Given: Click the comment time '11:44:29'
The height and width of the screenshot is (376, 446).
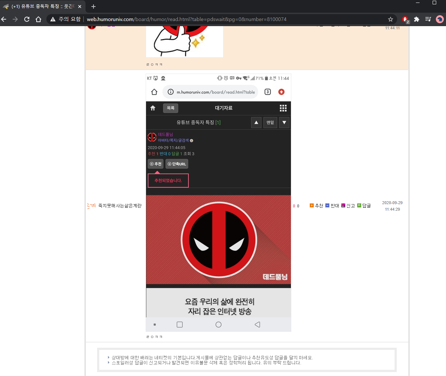Looking at the screenshot, I should pyautogui.click(x=392, y=209).
